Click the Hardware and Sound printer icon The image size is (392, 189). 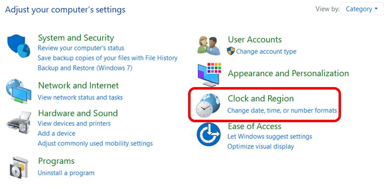click(18, 123)
